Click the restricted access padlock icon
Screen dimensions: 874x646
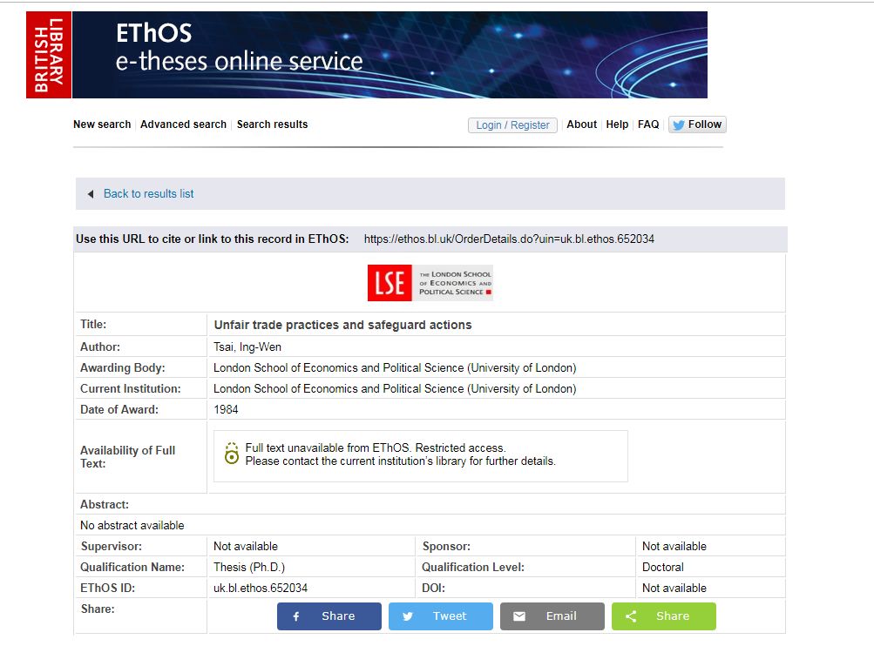point(231,454)
